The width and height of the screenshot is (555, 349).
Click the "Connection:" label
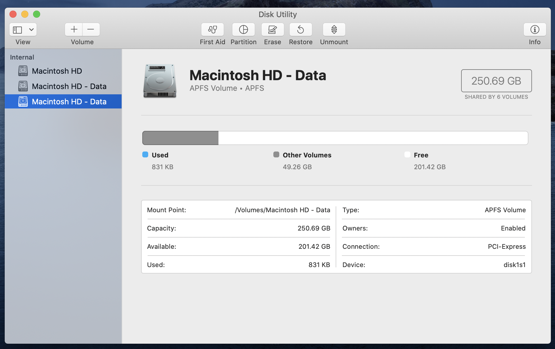[361, 246]
